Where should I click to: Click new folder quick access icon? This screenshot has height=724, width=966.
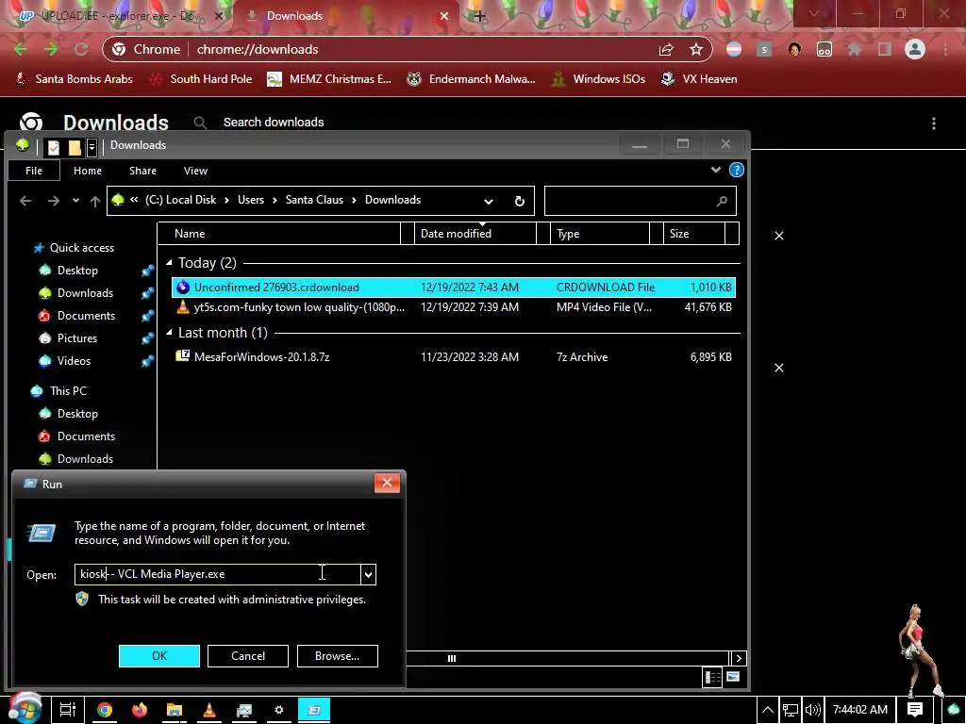(75, 147)
